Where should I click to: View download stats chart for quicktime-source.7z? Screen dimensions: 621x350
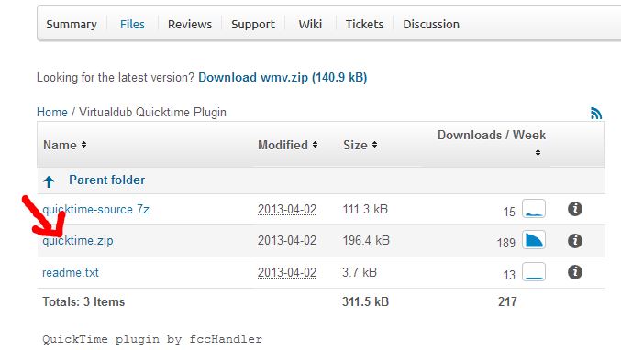tap(534, 209)
